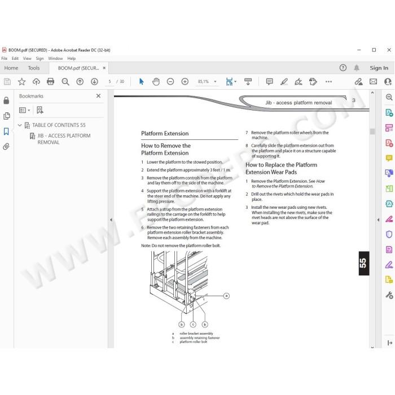Open JIB - ACCESS PLATFORM REMOVAL bookmark
This screenshot has height=395, width=395.
[64, 139]
